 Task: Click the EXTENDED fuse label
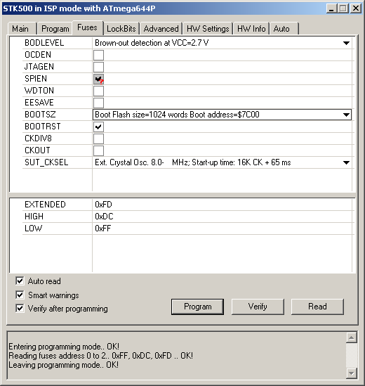pos(45,205)
